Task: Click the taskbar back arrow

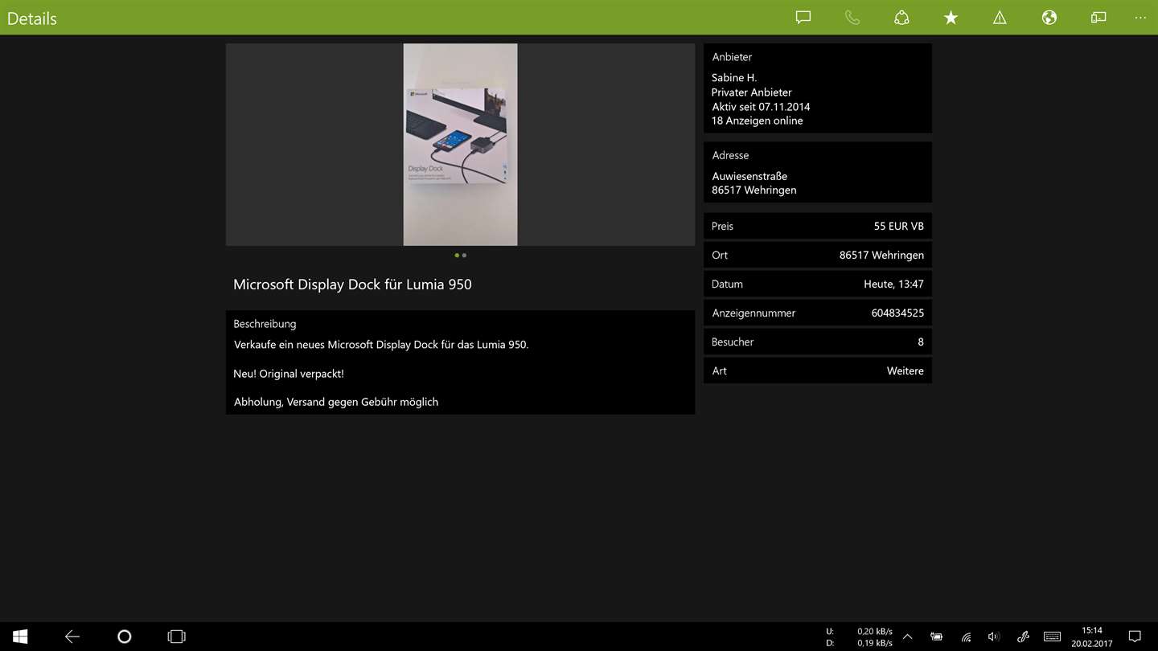Action: (72, 637)
